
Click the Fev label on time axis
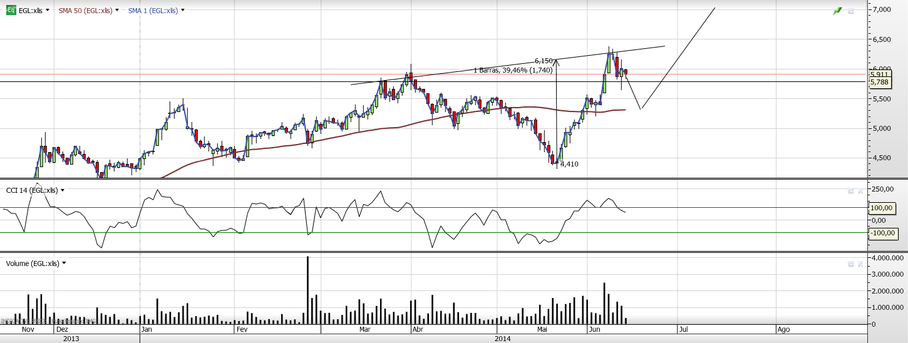[x=242, y=329]
